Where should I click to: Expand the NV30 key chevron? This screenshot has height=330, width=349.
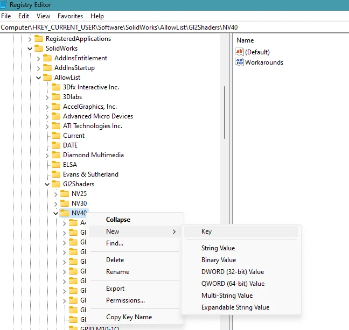click(55, 203)
